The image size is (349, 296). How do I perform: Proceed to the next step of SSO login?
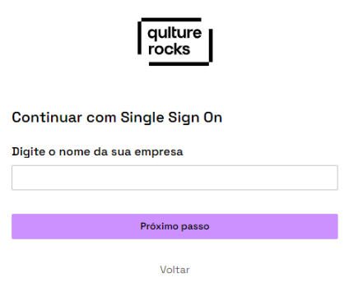(174, 226)
